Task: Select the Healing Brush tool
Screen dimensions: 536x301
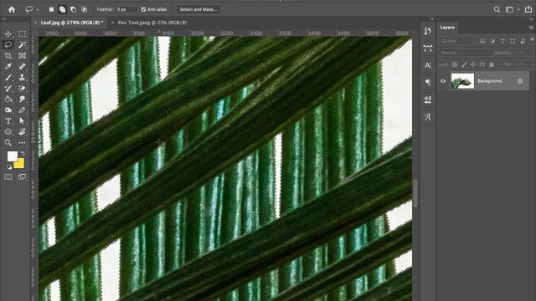Action: click(x=22, y=67)
